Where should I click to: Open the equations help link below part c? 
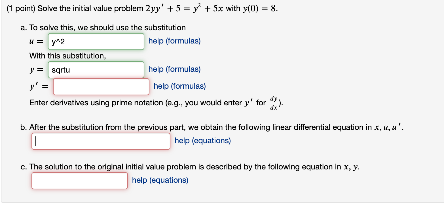coord(159,180)
